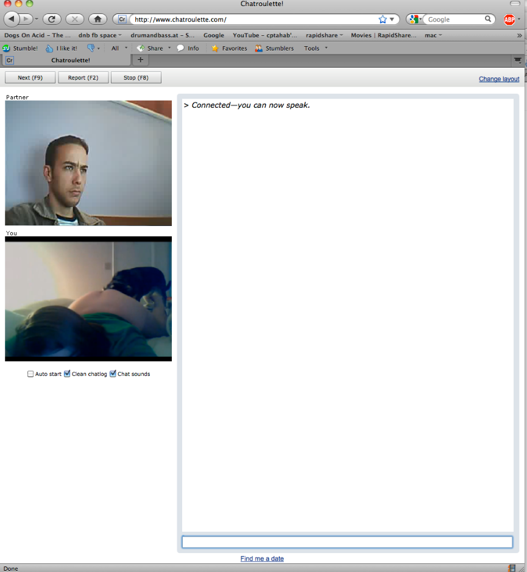The image size is (527, 572).
Task: Click the Google search engine icon
Action: coord(414,19)
